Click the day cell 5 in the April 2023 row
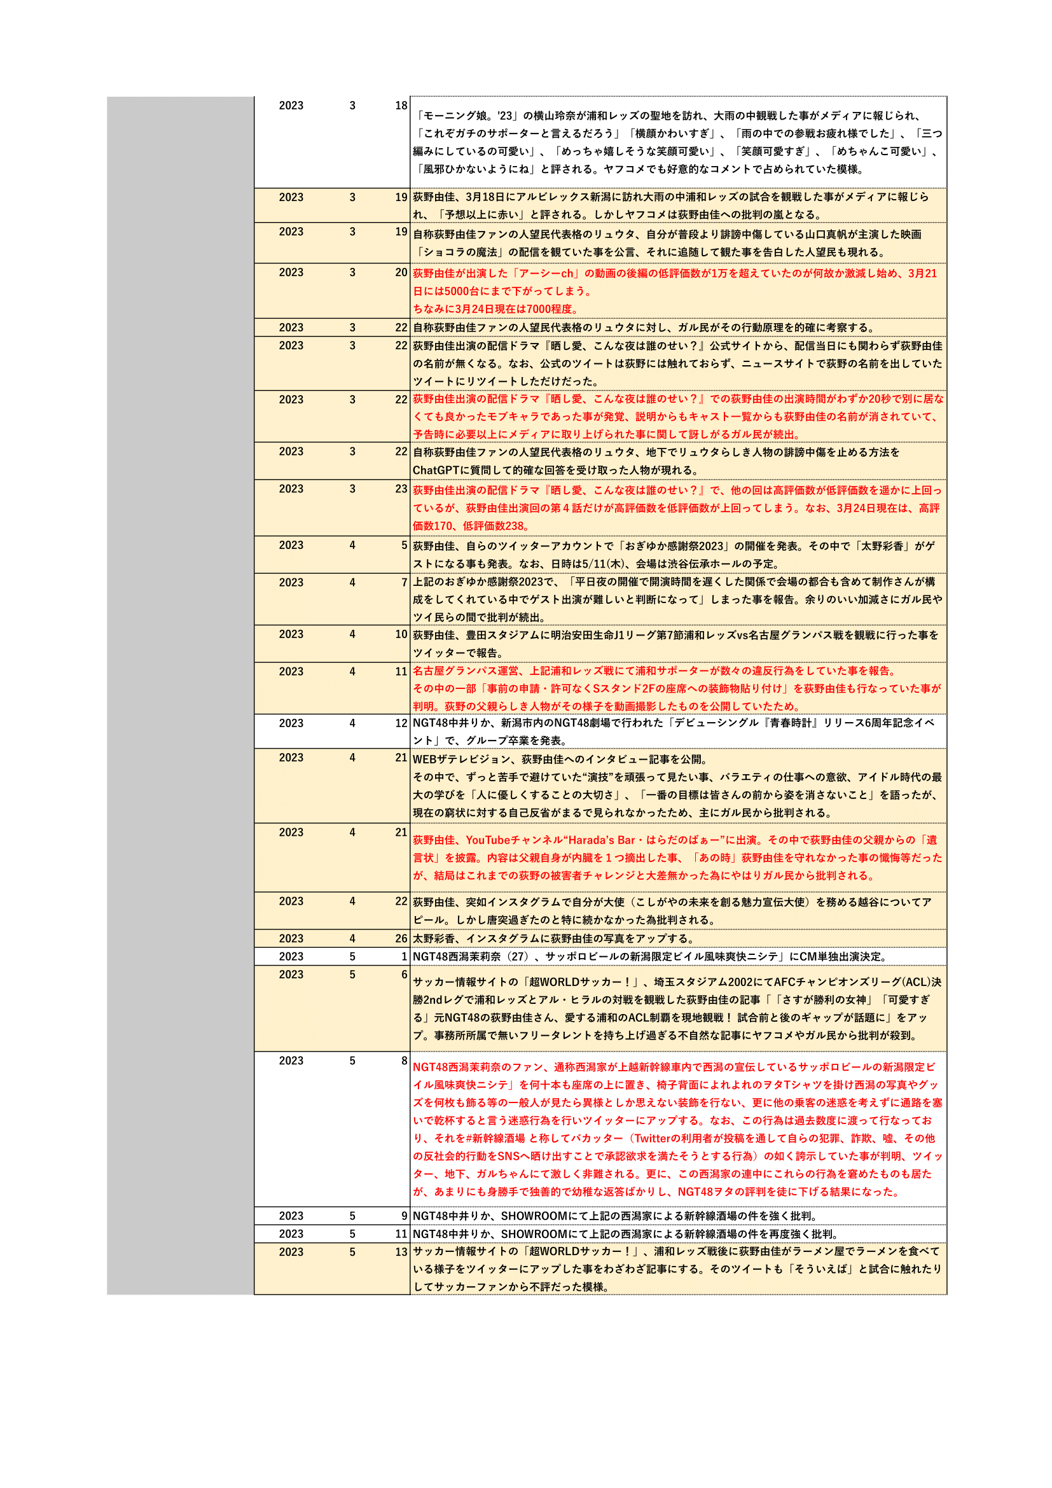1052x1488 pixels. (x=404, y=546)
